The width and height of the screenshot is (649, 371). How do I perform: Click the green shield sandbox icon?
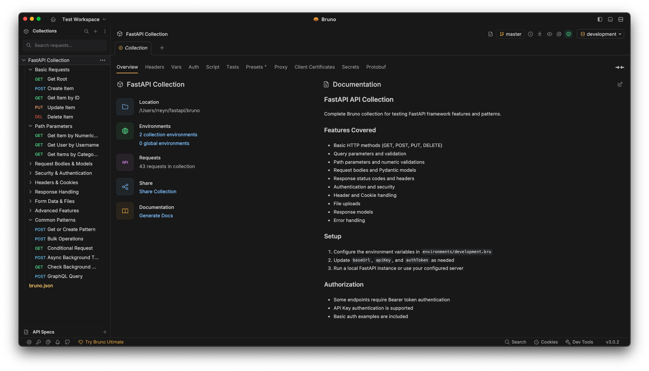click(x=568, y=34)
